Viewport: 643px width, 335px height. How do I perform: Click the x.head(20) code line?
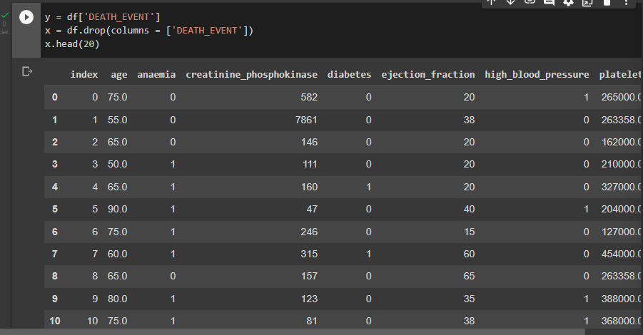pyautogui.click(x=72, y=44)
